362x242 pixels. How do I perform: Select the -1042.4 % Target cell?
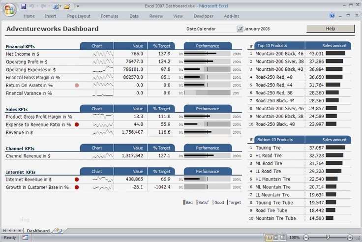pyautogui.click(x=162, y=187)
